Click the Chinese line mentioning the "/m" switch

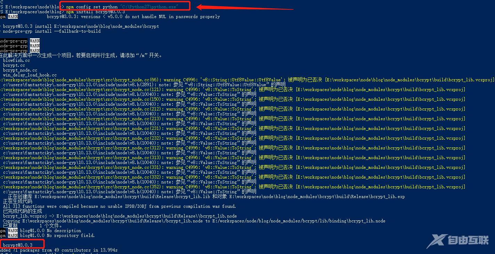81,55
